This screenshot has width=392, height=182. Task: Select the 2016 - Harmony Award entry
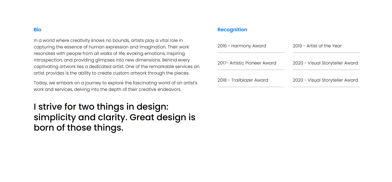point(242,46)
